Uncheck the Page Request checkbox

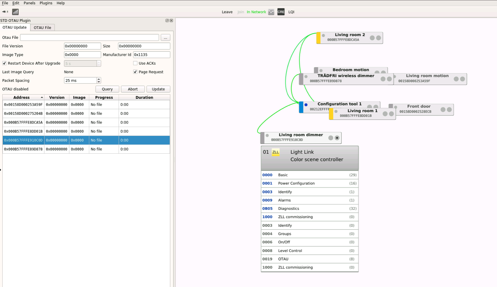135,72
